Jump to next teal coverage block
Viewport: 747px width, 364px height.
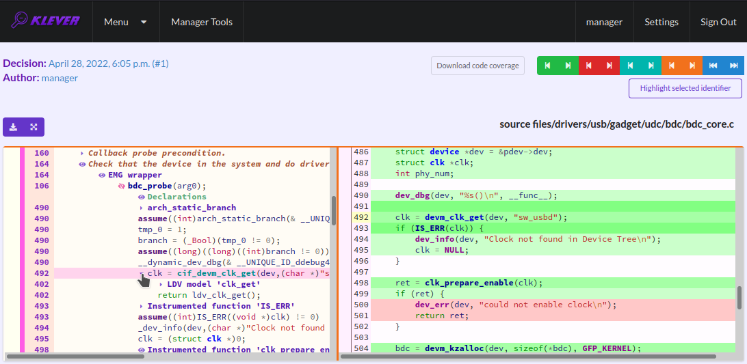651,66
